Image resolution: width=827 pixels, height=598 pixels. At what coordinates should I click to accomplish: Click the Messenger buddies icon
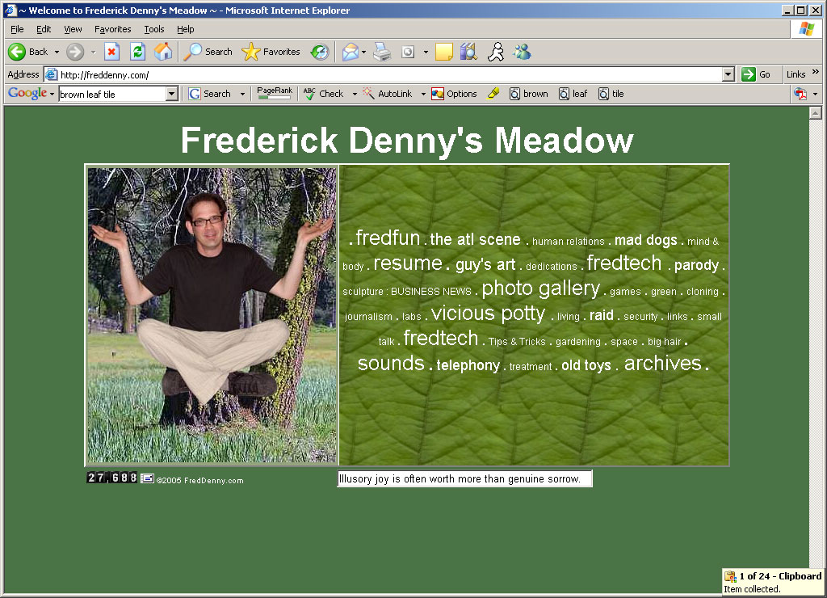pos(523,52)
